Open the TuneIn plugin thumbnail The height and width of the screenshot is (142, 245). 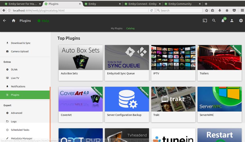pyautogui.click(x=173, y=135)
